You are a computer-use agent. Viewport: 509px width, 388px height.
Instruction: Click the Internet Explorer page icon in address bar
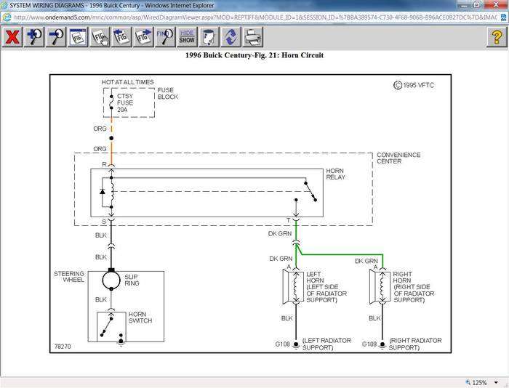click(x=7, y=17)
